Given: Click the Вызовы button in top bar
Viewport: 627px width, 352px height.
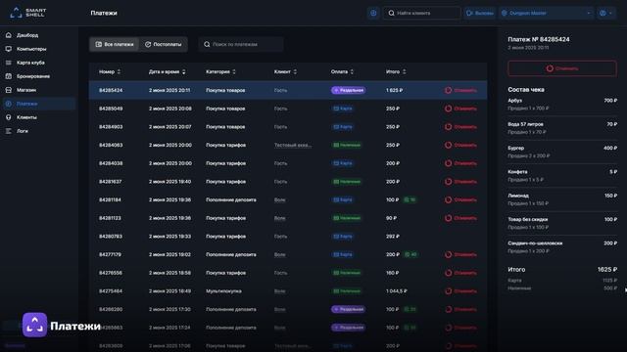Looking at the screenshot, I should [x=480, y=13].
